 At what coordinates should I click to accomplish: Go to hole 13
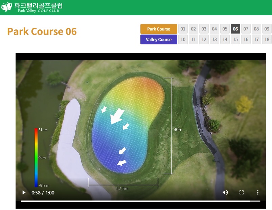click(x=214, y=39)
